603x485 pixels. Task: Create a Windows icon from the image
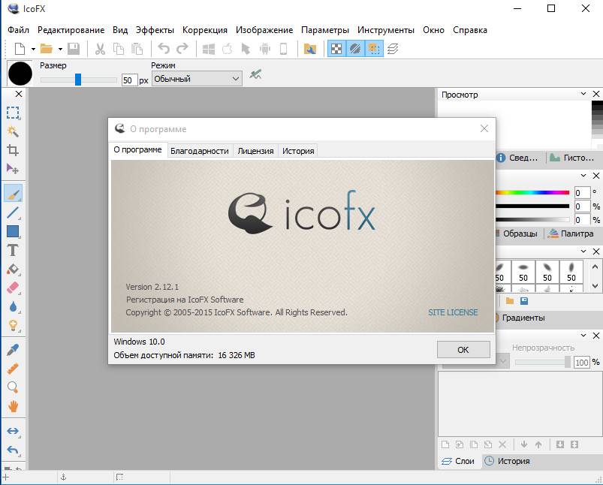pyautogui.click(x=209, y=49)
